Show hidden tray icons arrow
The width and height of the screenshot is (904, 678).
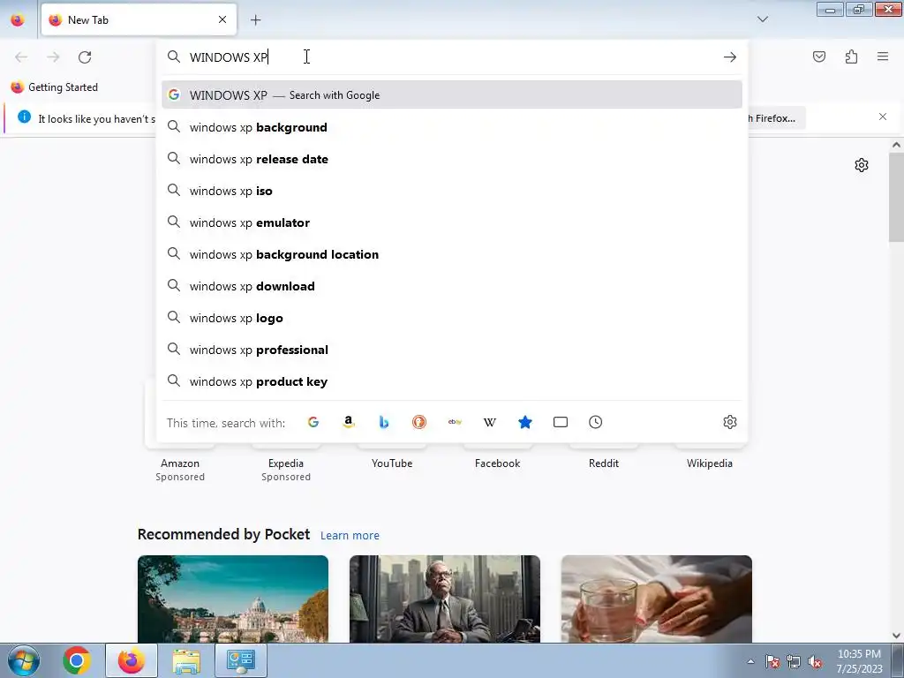(750, 661)
